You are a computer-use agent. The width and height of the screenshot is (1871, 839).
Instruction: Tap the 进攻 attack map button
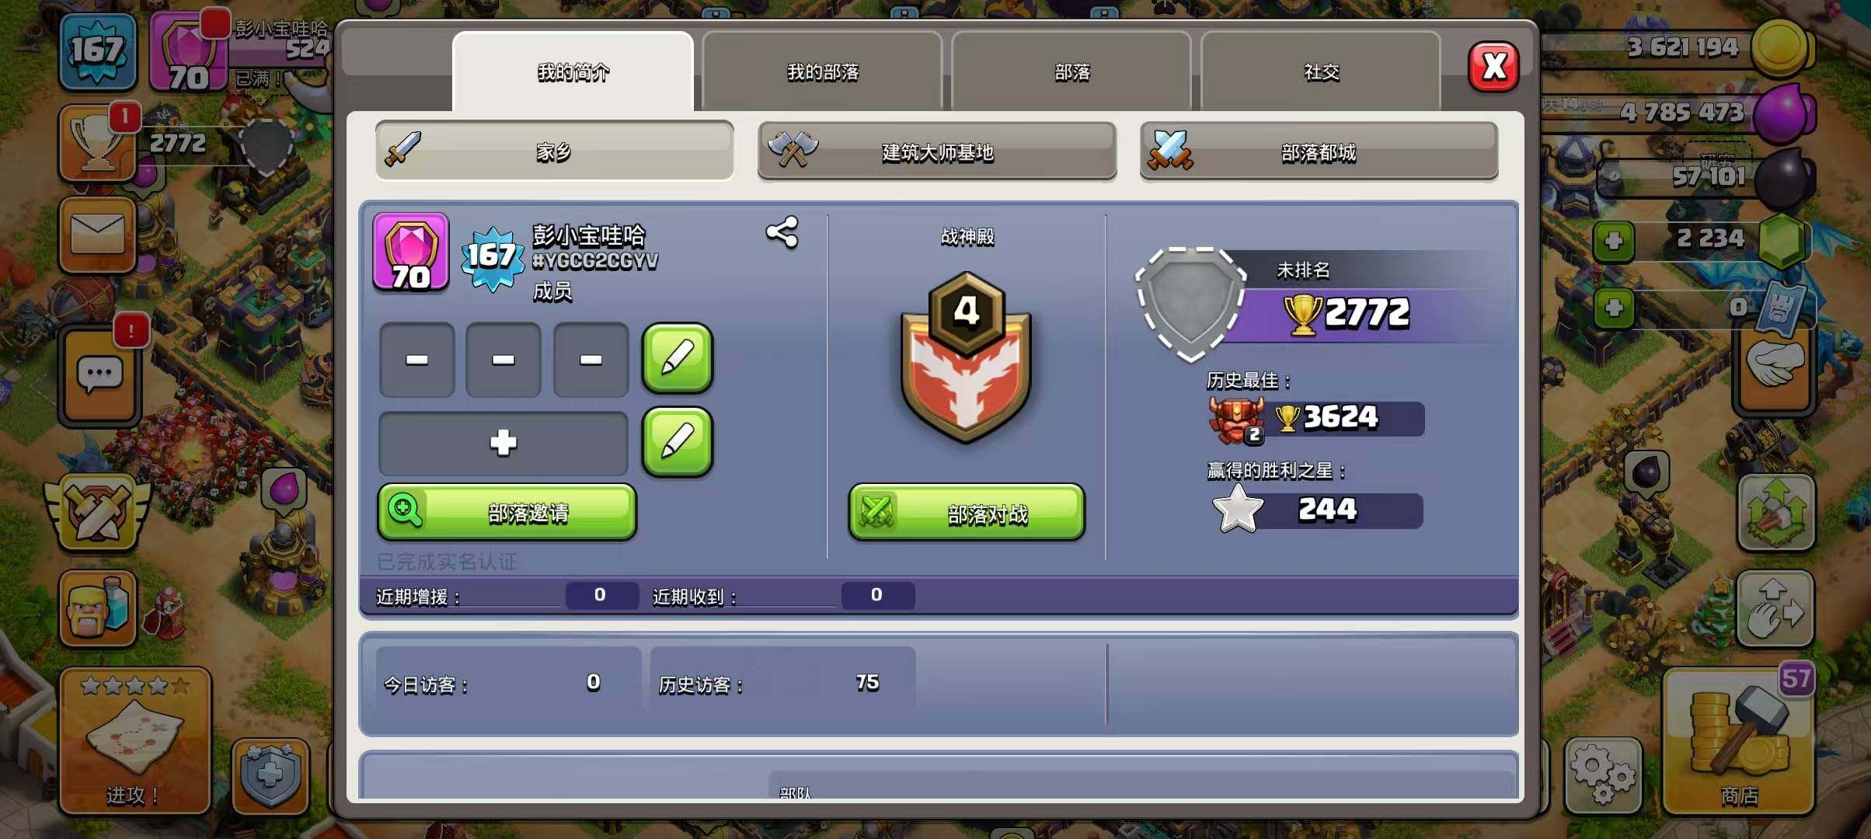pos(134,741)
